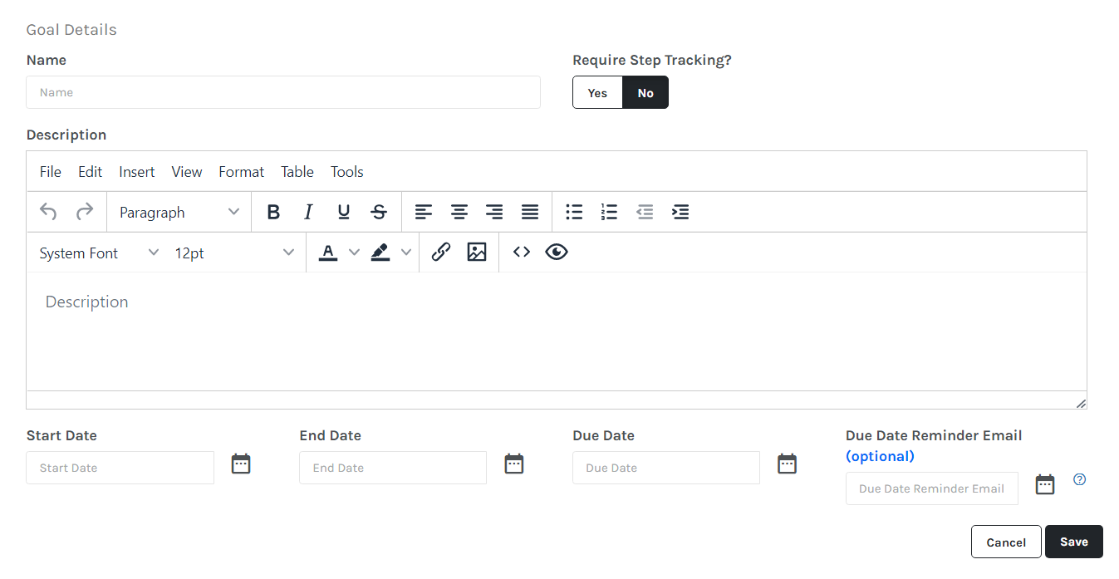This screenshot has width=1119, height=579.
Task: Open the 12pt font size dropdown
Action: 233,253
